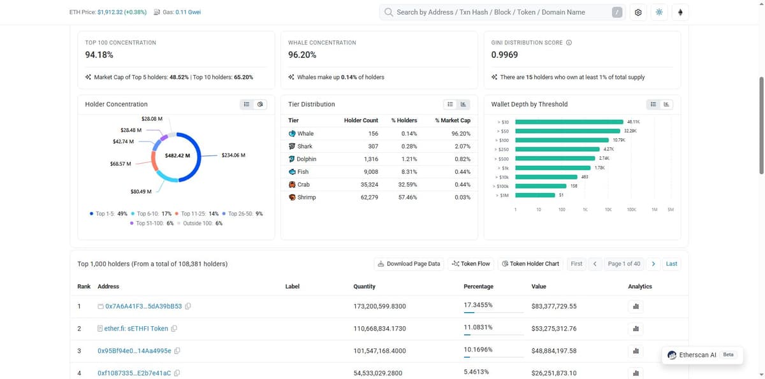The width and height of the screenshot is (765, 379).
Task: Switch Wallet Depth to list view
Action: [653, 104]
